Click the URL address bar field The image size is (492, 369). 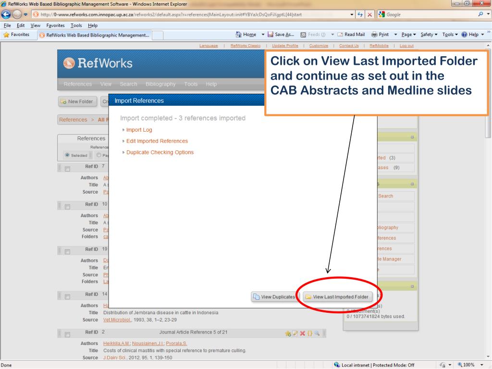coord(191,14)
